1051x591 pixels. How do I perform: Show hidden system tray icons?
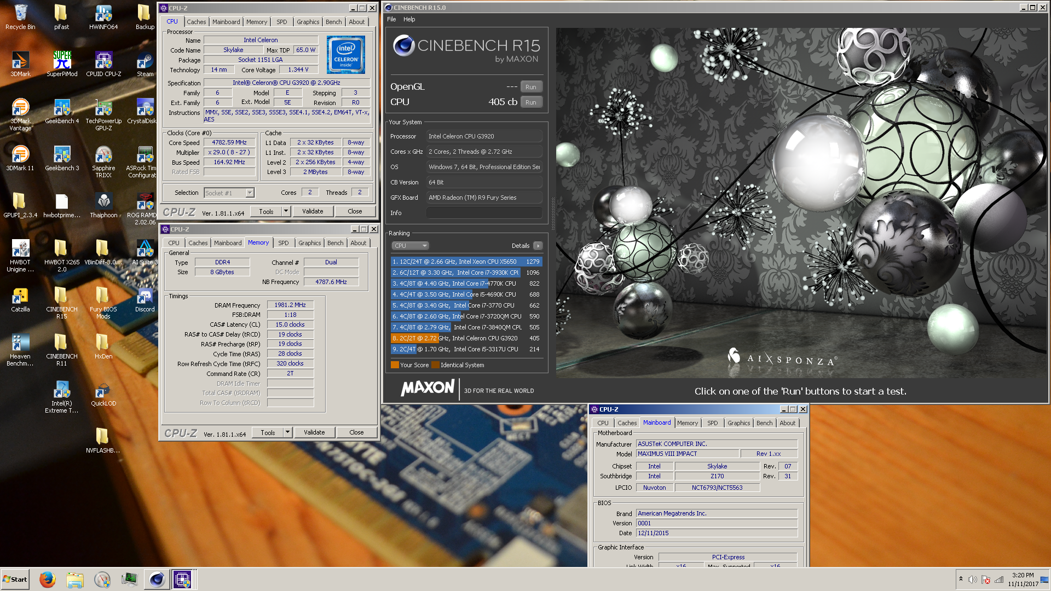click(961, 579)
